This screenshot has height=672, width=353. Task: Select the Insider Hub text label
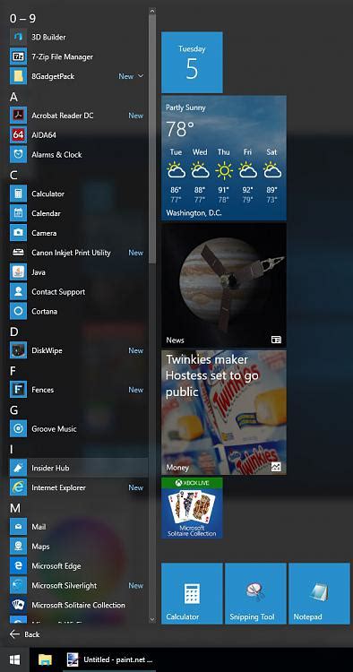pos(50,468)
